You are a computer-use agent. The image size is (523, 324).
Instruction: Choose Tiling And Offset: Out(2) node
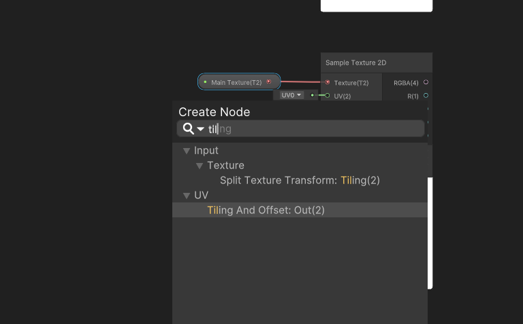click(x=266, y=211)
